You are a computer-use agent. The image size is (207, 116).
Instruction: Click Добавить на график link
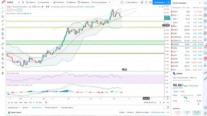tap(142, 112)
